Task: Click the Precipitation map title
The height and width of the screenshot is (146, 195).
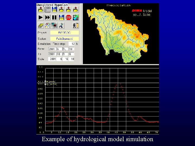Action: [x=119, y=5]
